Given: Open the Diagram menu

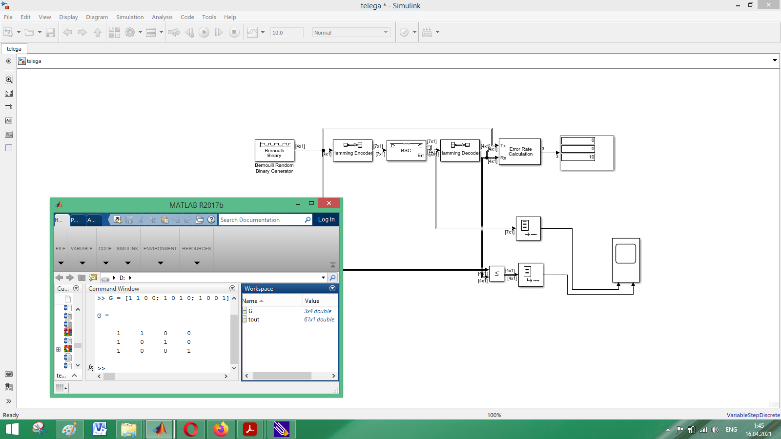Looking at the screenshot, I should point(97,17).
